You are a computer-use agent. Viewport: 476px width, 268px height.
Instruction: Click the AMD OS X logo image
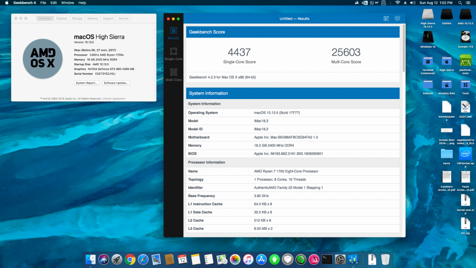pos(43,59)
